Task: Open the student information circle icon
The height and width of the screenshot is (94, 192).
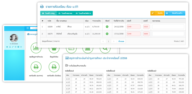Action: pyautogui.click(x=54, y=50)
